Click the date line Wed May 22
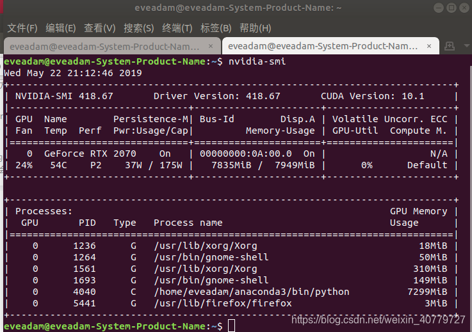This screenshot has width=472, height=332. click(x=72, y=73)
